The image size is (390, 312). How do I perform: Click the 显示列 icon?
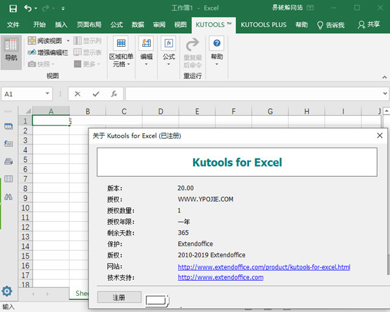(77, 40)
